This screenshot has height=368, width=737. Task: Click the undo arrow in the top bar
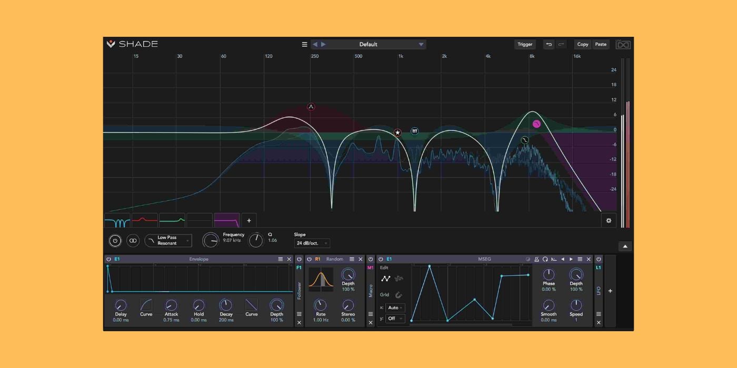(549, 45)
